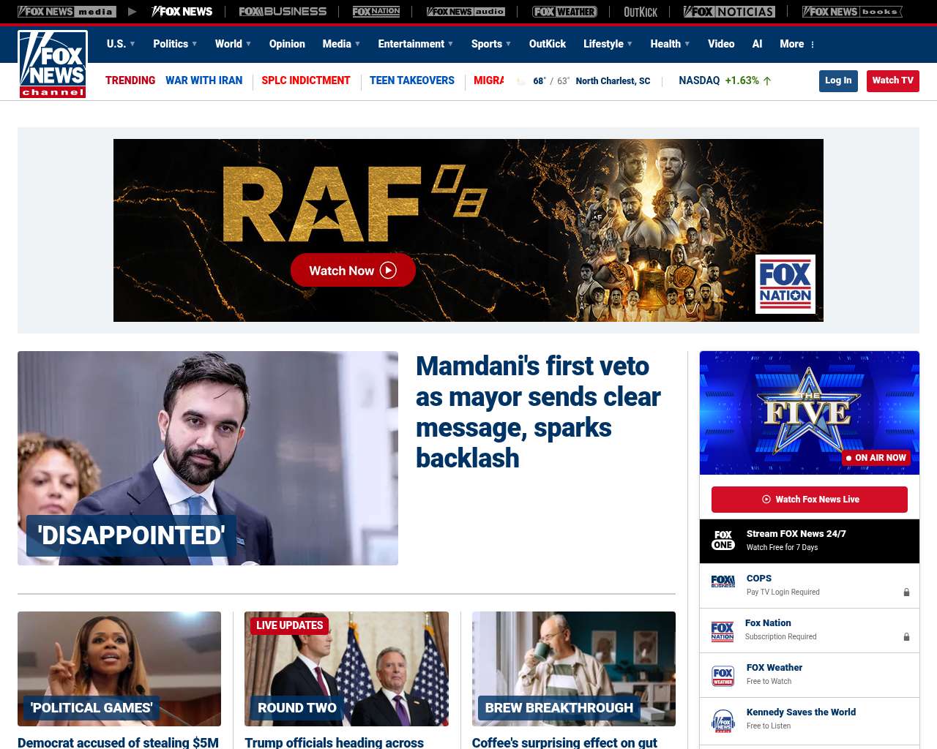Open the Opinion section

tap(287, 44)
